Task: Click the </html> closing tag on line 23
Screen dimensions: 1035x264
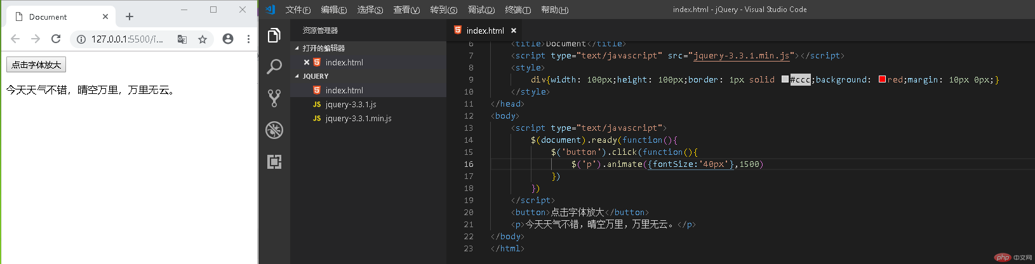Action: (x=508, y=249)
